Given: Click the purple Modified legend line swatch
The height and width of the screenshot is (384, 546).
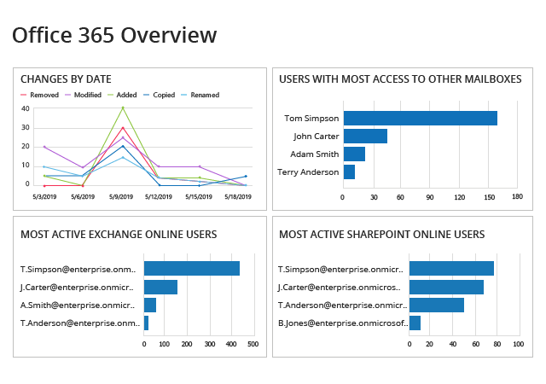Looking at the screenshot, I should (68, 95).
